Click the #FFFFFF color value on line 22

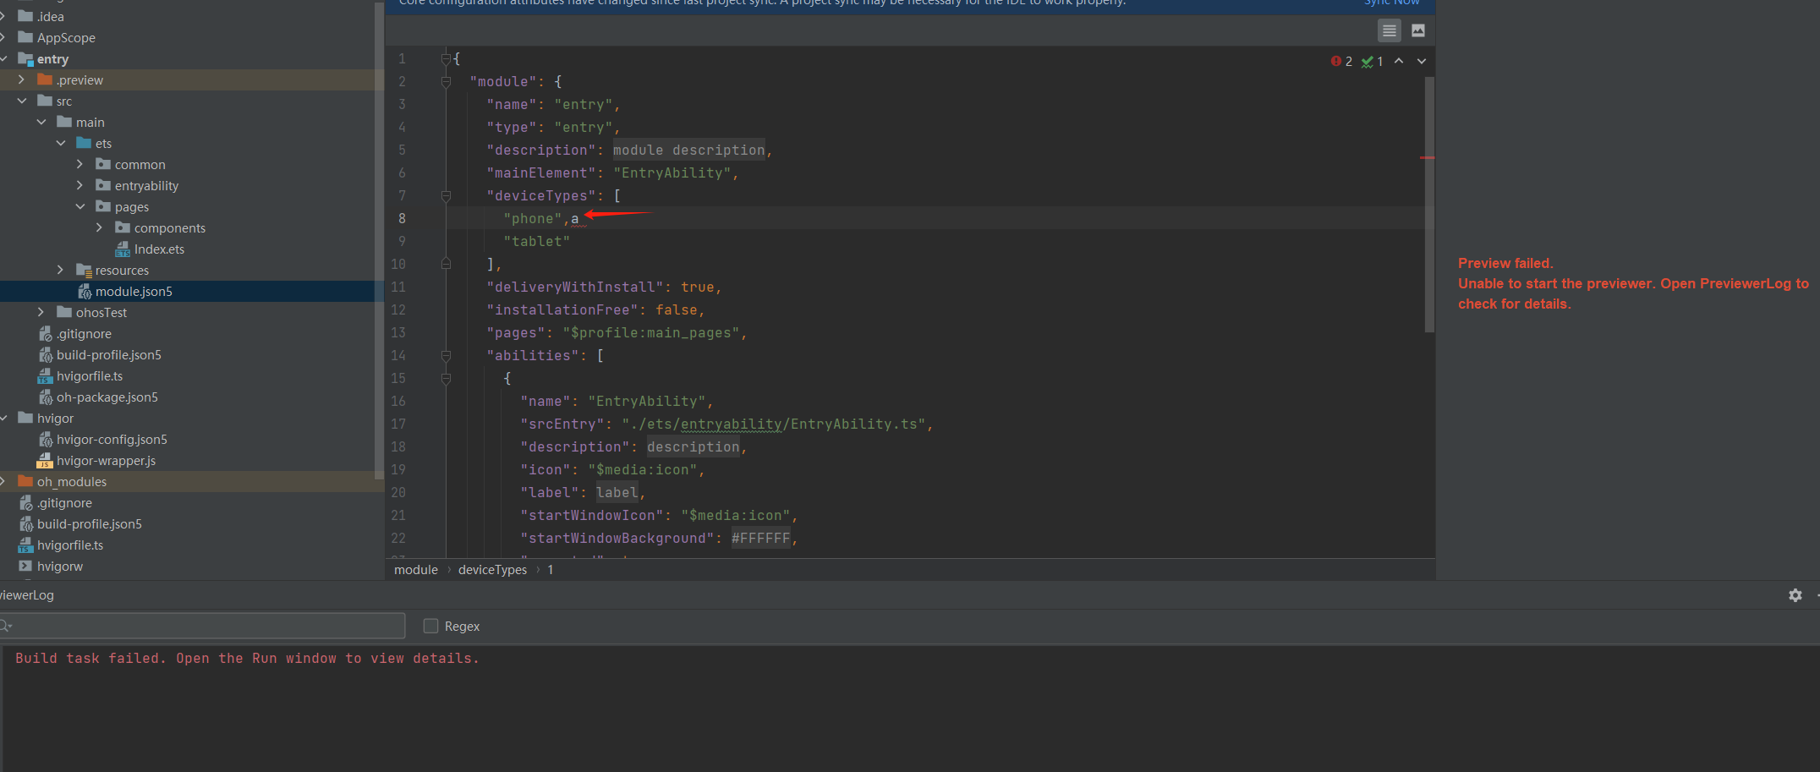pyautogui.click(x=761, y=539)
